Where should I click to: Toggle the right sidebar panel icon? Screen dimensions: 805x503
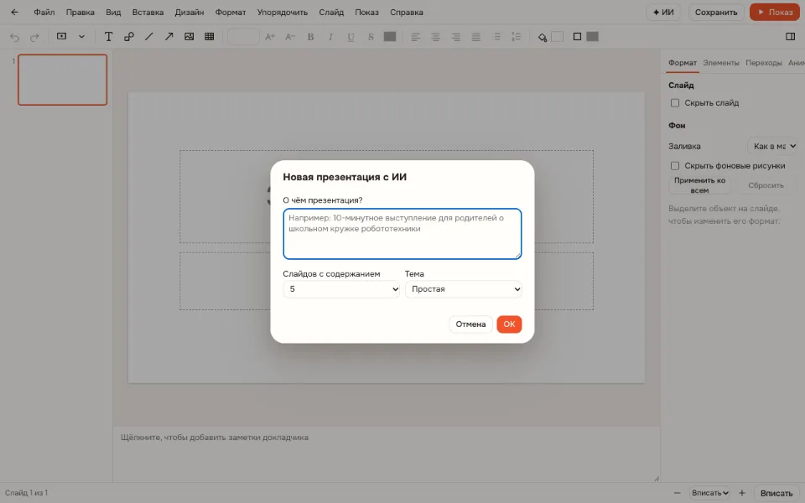[790, 36]
